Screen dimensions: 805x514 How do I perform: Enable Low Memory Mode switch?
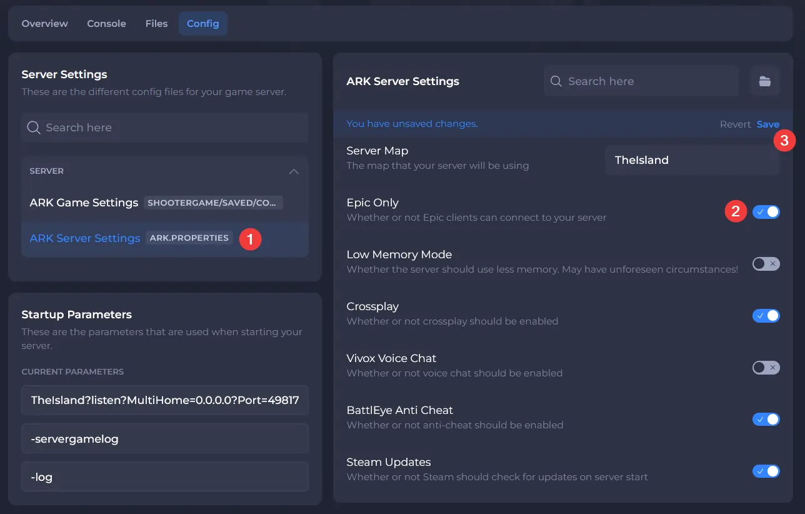(766, 264)
